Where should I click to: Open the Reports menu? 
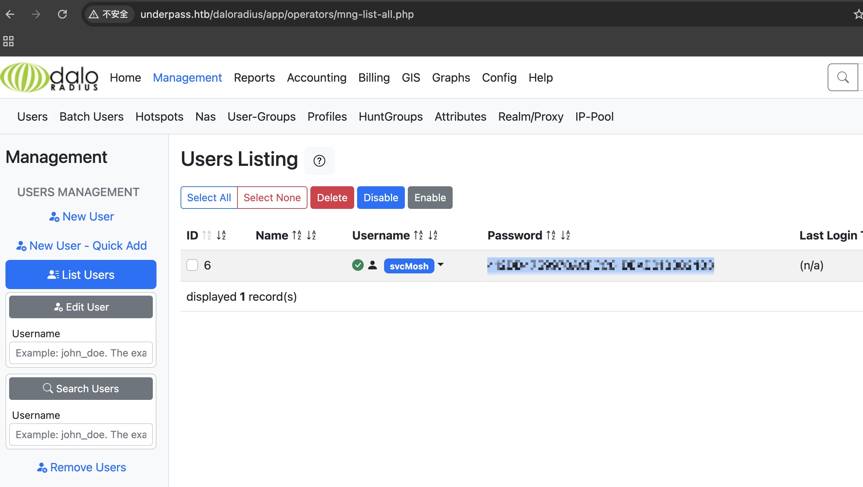[x=254, y=78]
